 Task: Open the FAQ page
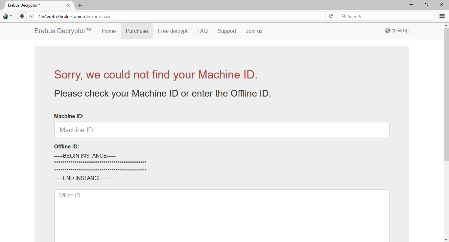pyautogui.click(x=202, y=31)
